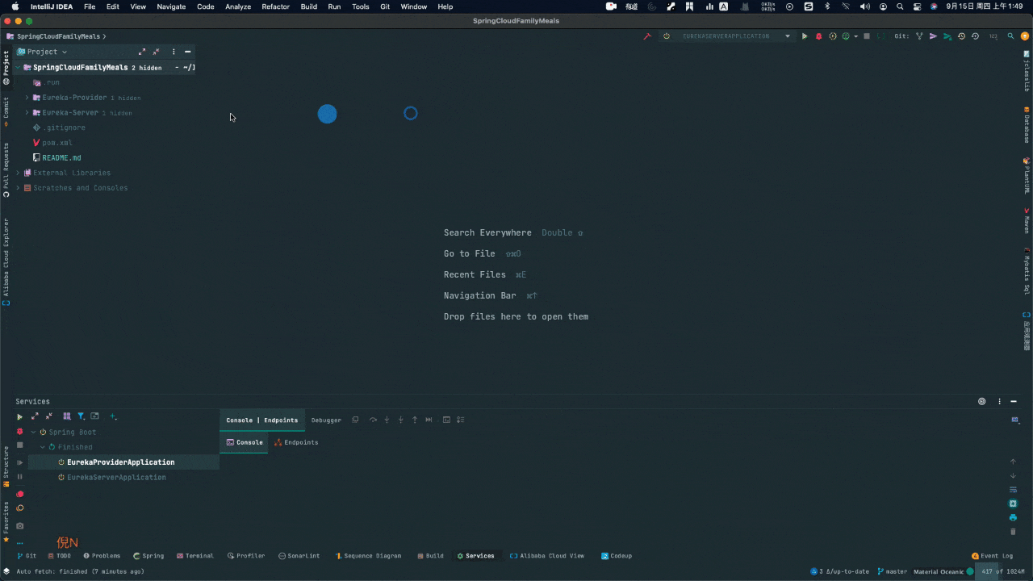Viewport: 1033px width, 581px height.
Task: Click Add Service plus icon
Action: point(113,416)
